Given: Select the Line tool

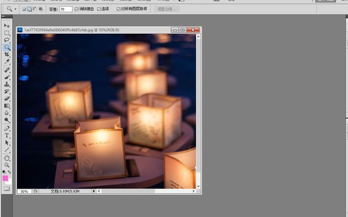Looking at the screenshot, I should tap(6, 150).
